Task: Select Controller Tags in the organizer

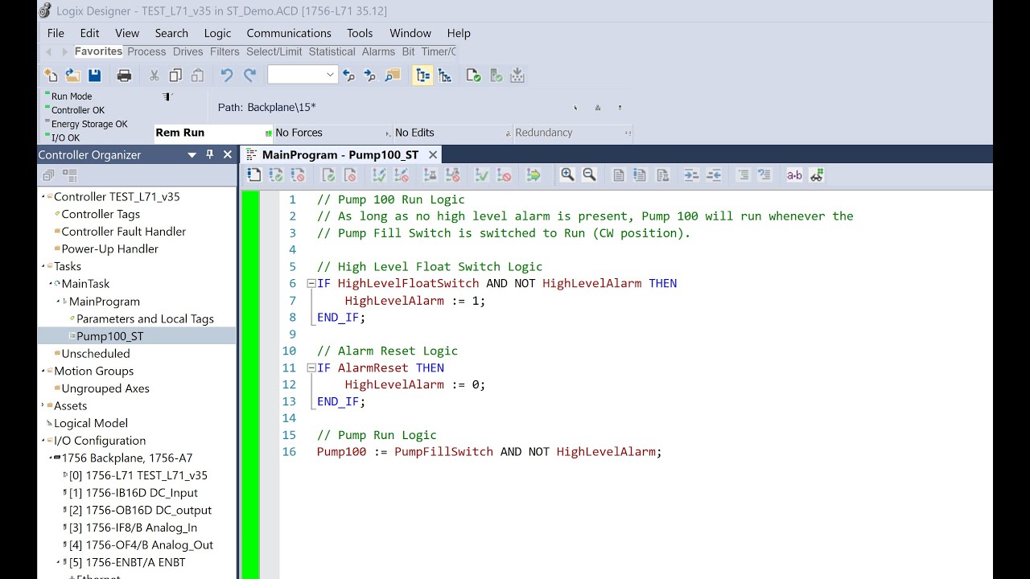Action: pos(101,214)
